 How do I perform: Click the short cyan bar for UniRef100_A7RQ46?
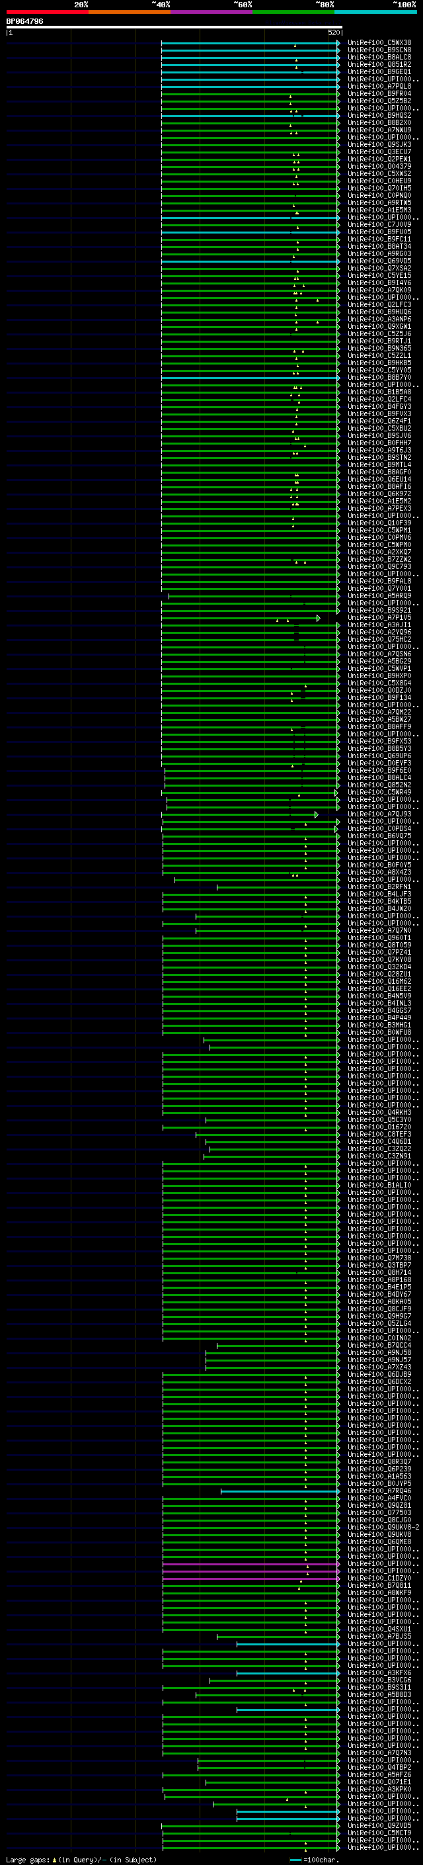tap(280, 1491)
